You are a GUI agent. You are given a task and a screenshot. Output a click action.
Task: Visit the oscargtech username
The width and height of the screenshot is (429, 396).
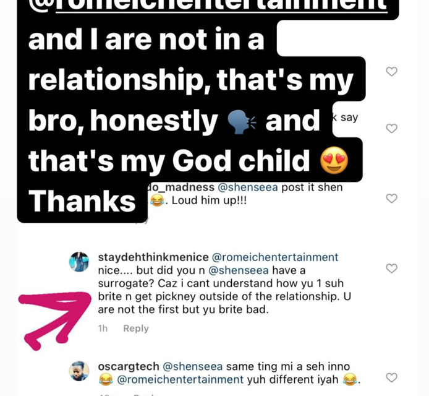[x=129, y=366]
